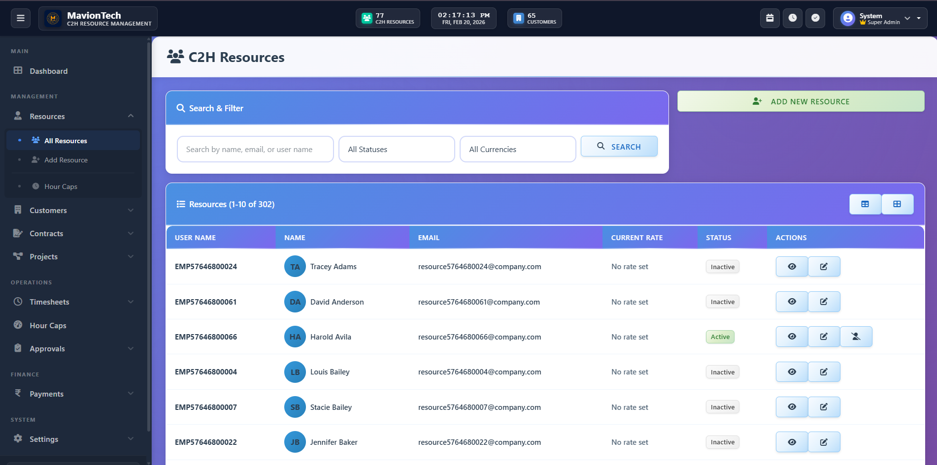View David Anderson's details via eye icon
This screenshot has width=937, height=465.
[x=792, y=302]
